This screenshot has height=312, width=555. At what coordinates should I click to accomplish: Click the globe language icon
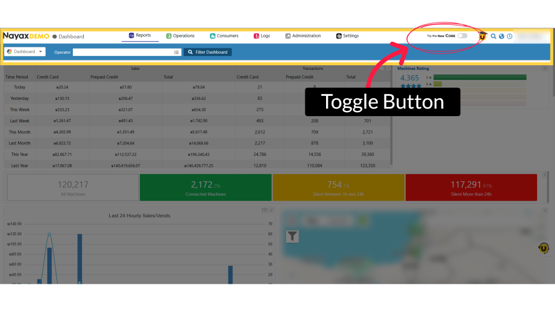click(501, 36)
